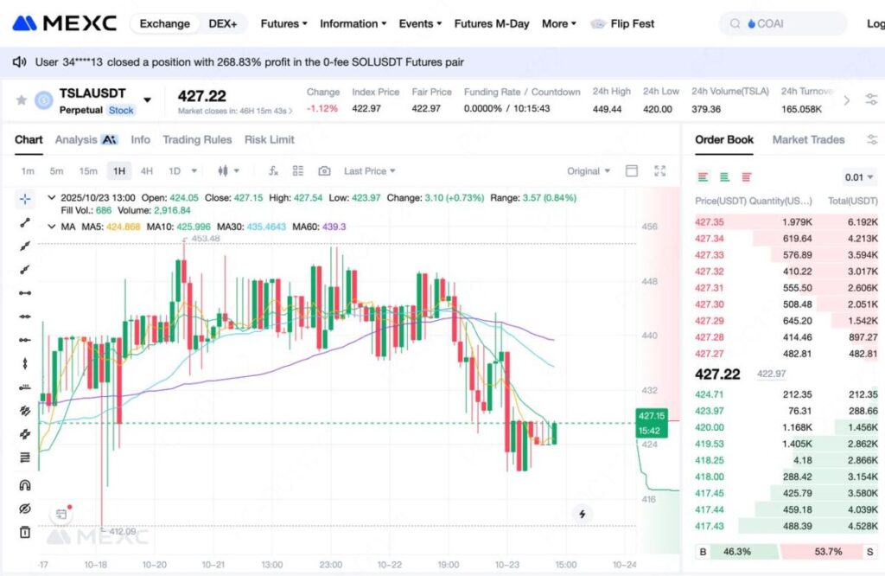Add TSLAUSDT to favorites with the star

point(22,100)
